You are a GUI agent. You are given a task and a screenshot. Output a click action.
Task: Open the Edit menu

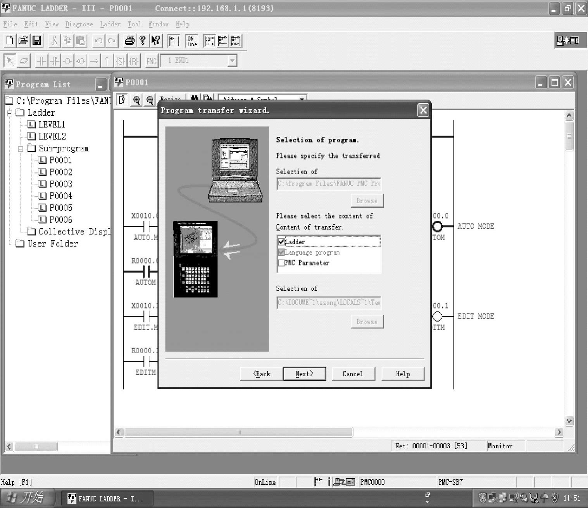click(31, 24)
